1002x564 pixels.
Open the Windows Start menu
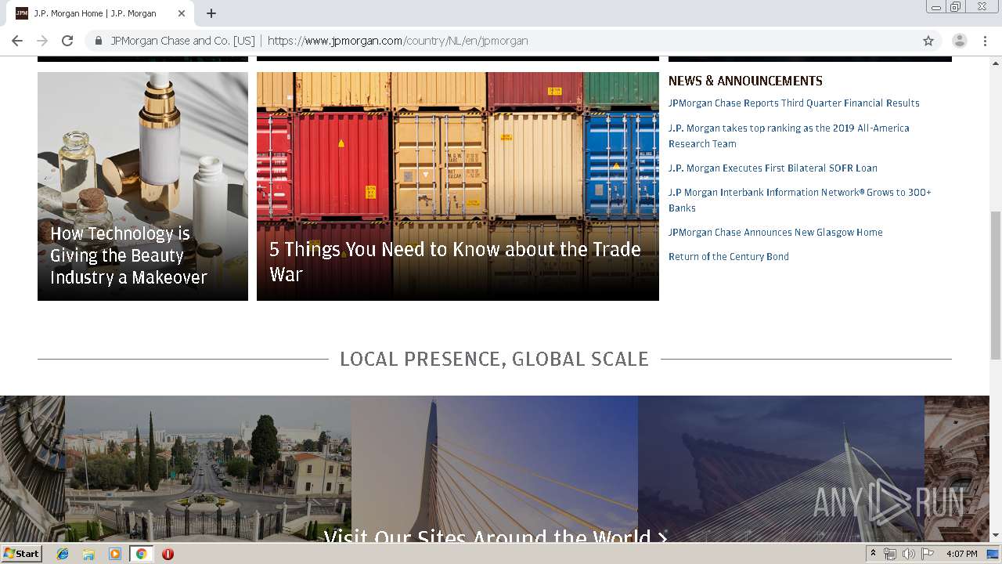(22, 554)
